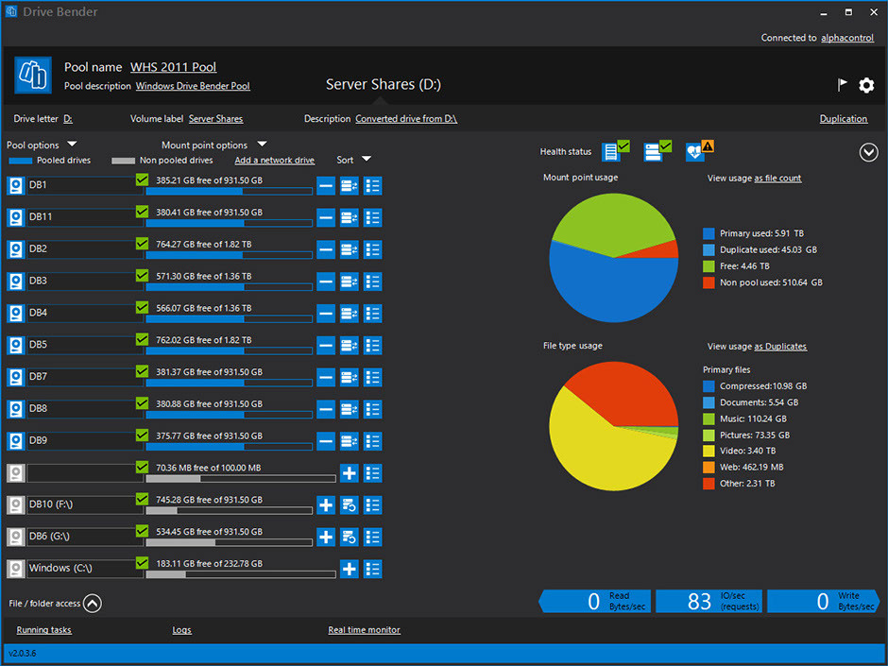Click the Mount point usage pie chart

coord(614,258)
